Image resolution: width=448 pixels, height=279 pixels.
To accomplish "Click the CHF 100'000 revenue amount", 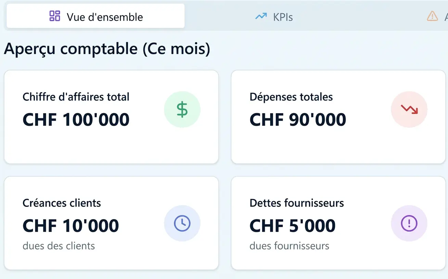I will [76, 119].
